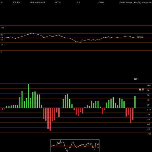Click the RSI value label 50.85
The image size is (152, 152).
click(140, 37)
